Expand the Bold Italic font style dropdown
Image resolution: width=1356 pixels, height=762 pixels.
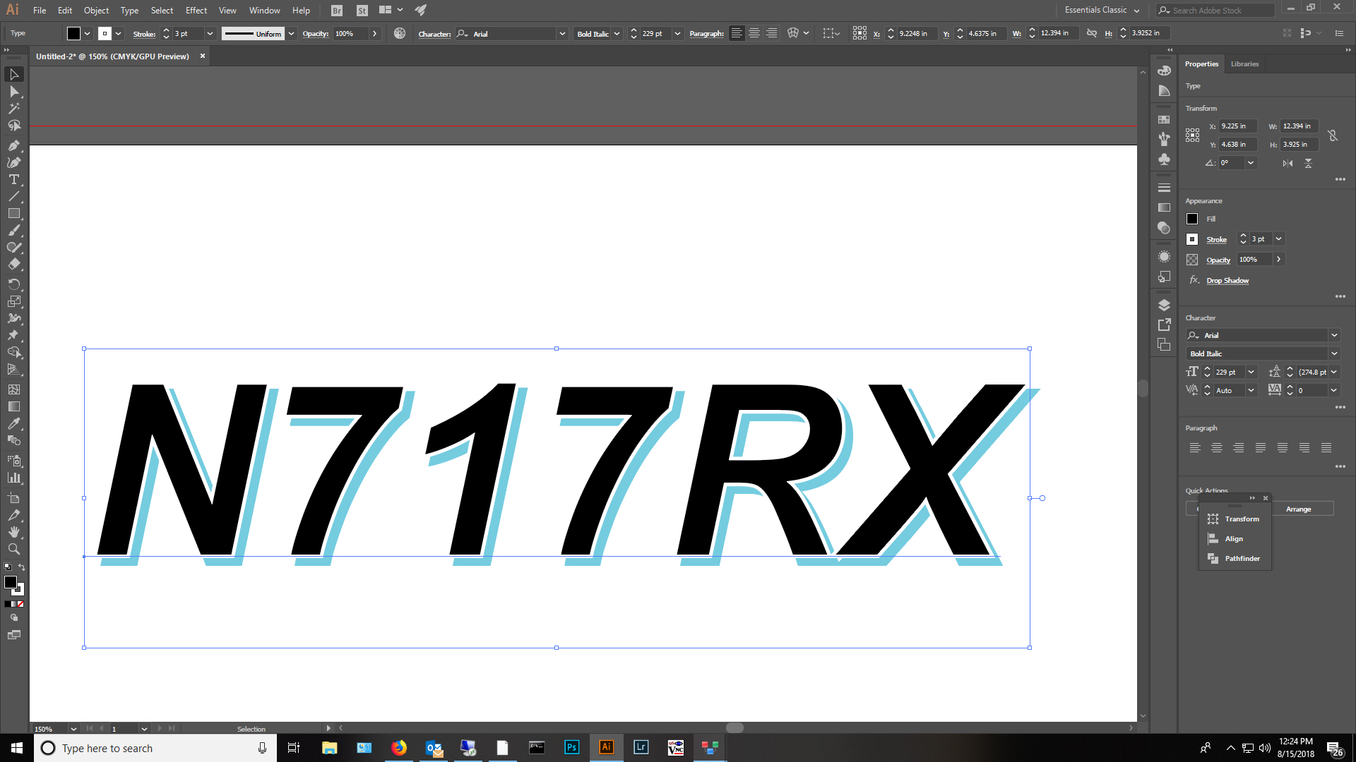(1334, 353)
